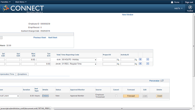Open the NavBar compass icon
Screen dimensions: 195x110
pyautogui.click(x=190, y=7)
